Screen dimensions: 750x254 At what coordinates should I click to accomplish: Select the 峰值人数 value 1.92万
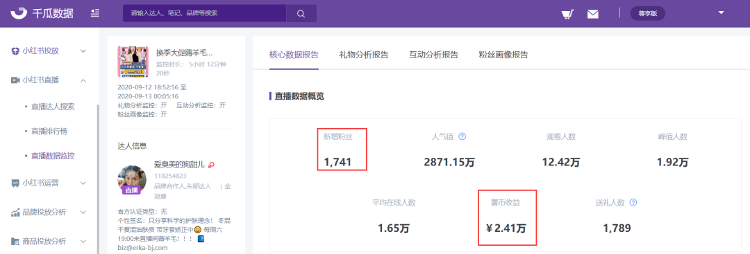[672, 162]
